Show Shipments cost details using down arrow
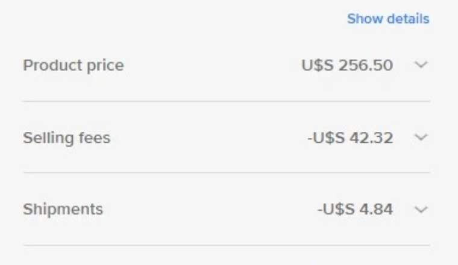Viewport: 458px width, 265px height. pyautogui.click(x=421, y=209)
